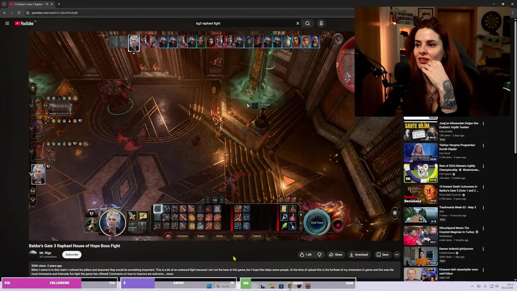Open 10 Instant Death Cutscenes video

(459, 189)
